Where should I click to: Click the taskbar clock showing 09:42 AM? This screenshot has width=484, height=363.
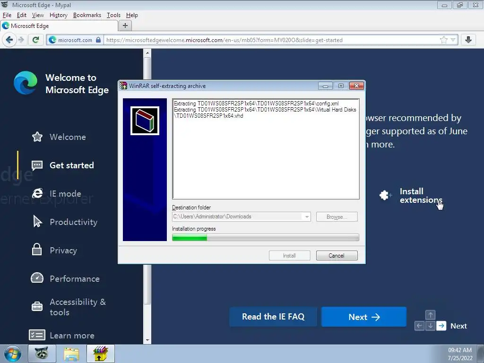(460, 350)
